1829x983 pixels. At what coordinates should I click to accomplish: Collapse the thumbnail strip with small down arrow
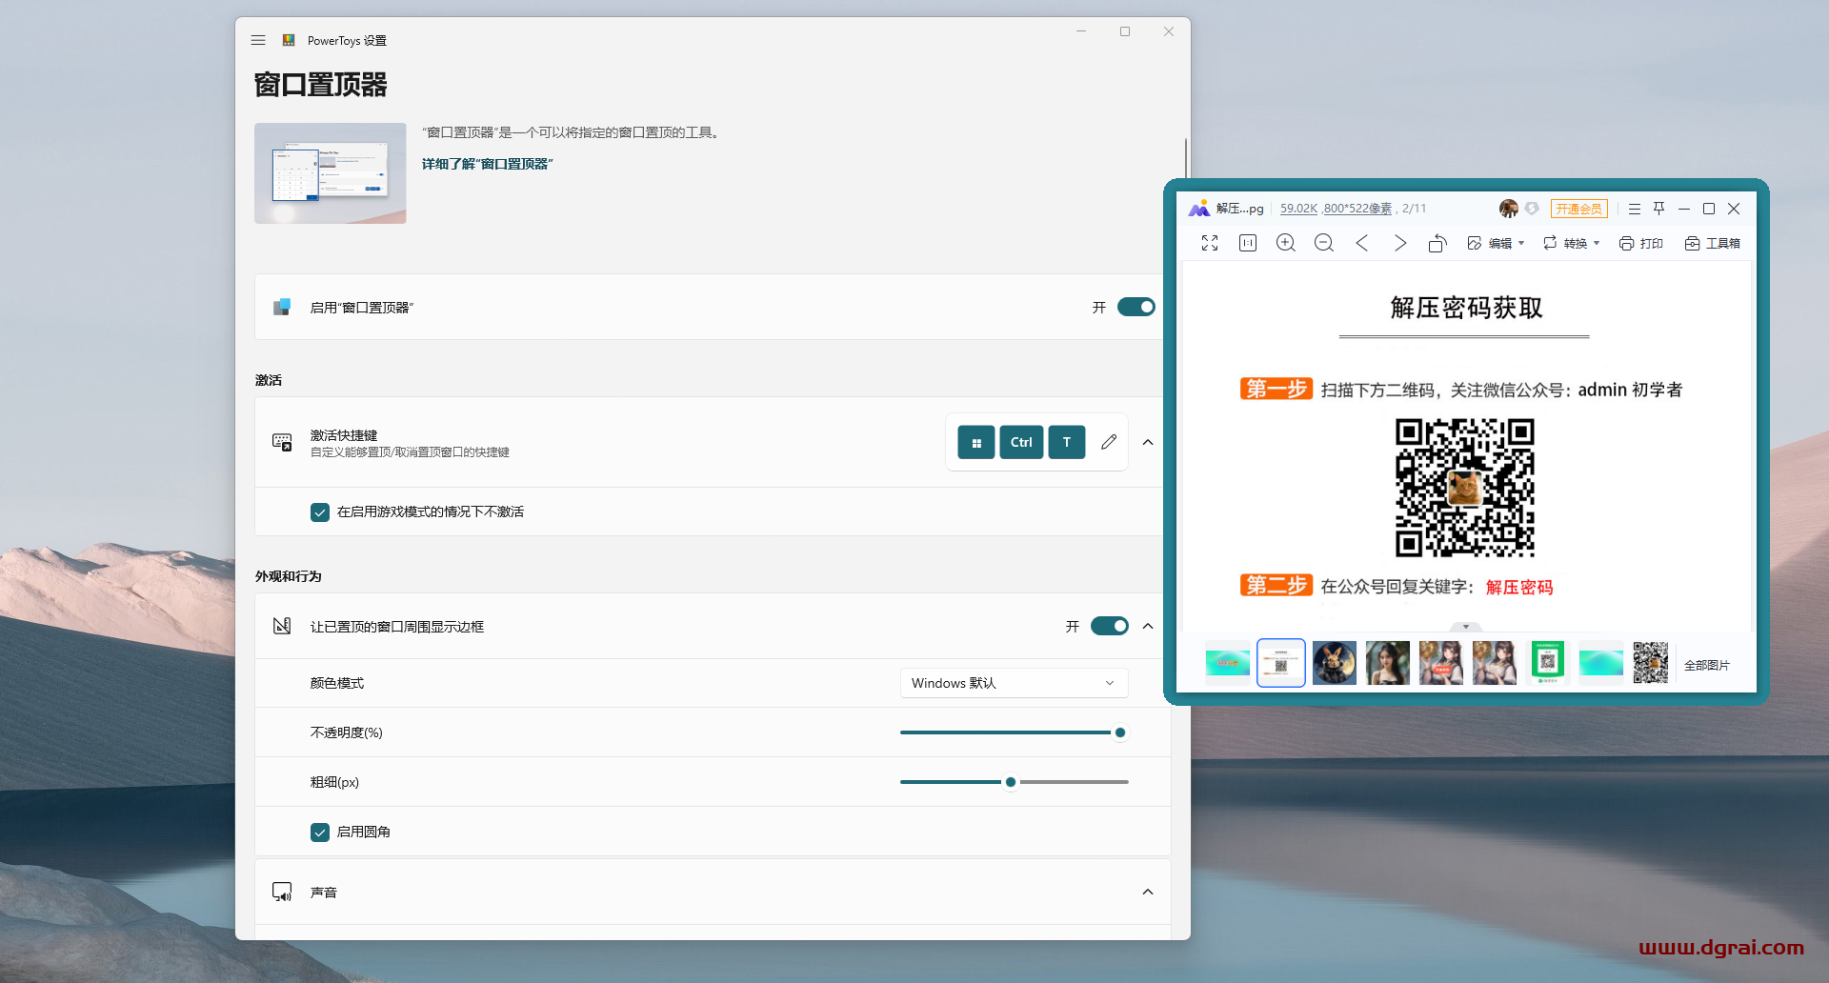(x=1465, y=627)
